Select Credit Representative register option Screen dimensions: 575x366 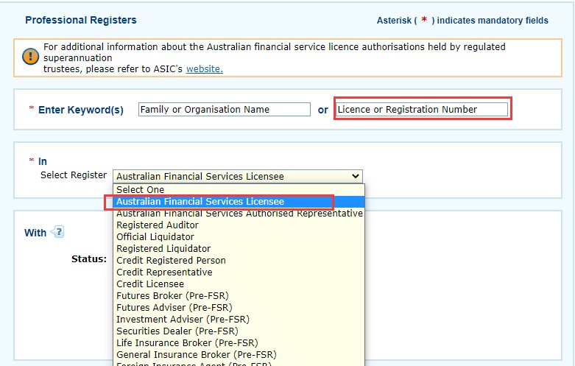pos(164,272)
